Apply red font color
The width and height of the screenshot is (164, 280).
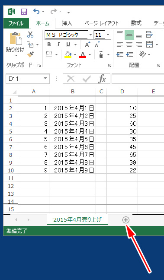83,54
